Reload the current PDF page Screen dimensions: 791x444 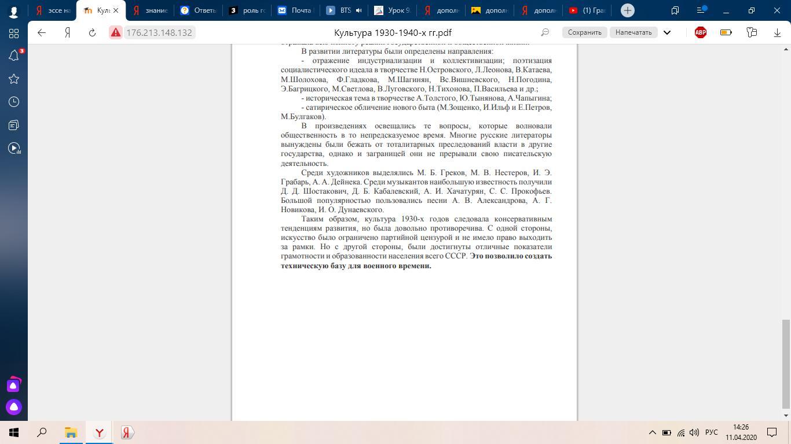click(x=92, y=32)
